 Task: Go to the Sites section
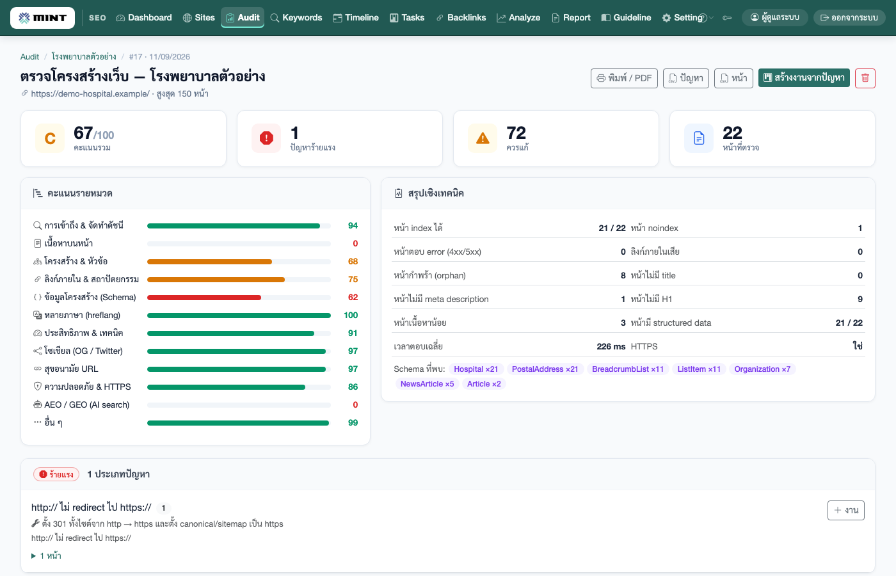click(199, 18)
